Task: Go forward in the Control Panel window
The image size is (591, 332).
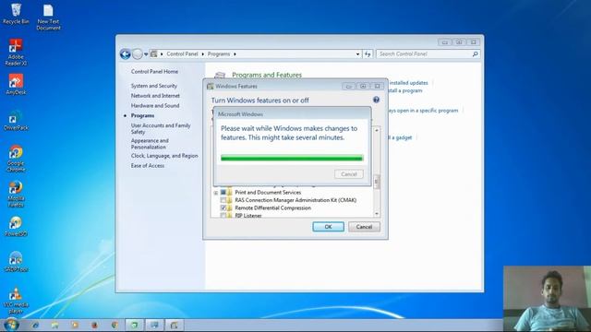Action: pyautogui.click(x=138, y=54)
